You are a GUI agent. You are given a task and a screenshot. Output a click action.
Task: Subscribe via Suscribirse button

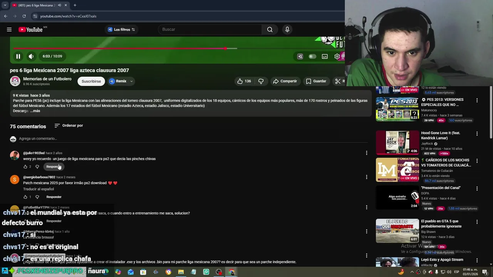pos(91,81)
